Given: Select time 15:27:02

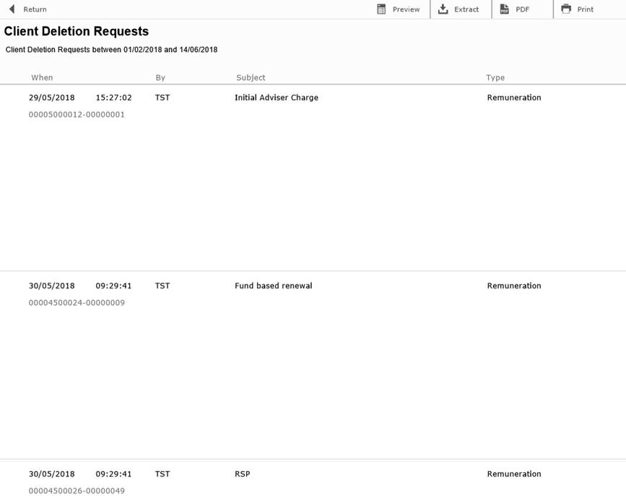Looking at the screenshot, I should (113, 97).
